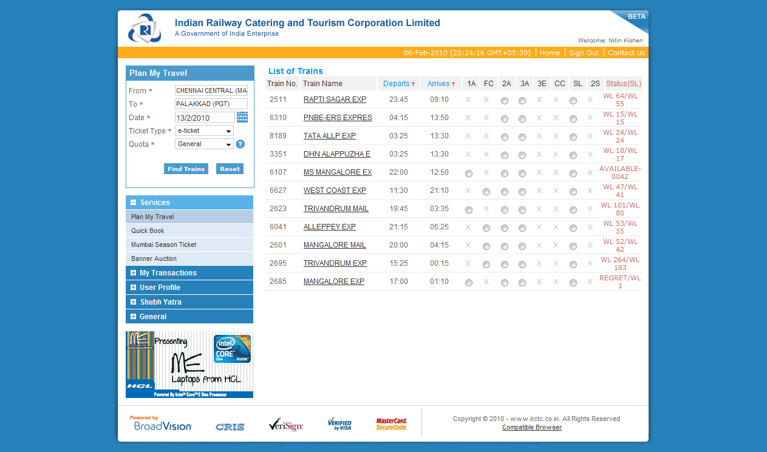Open WEST COAST EXP train link
This screenshot has width=767, height=452.
[335, 191]
